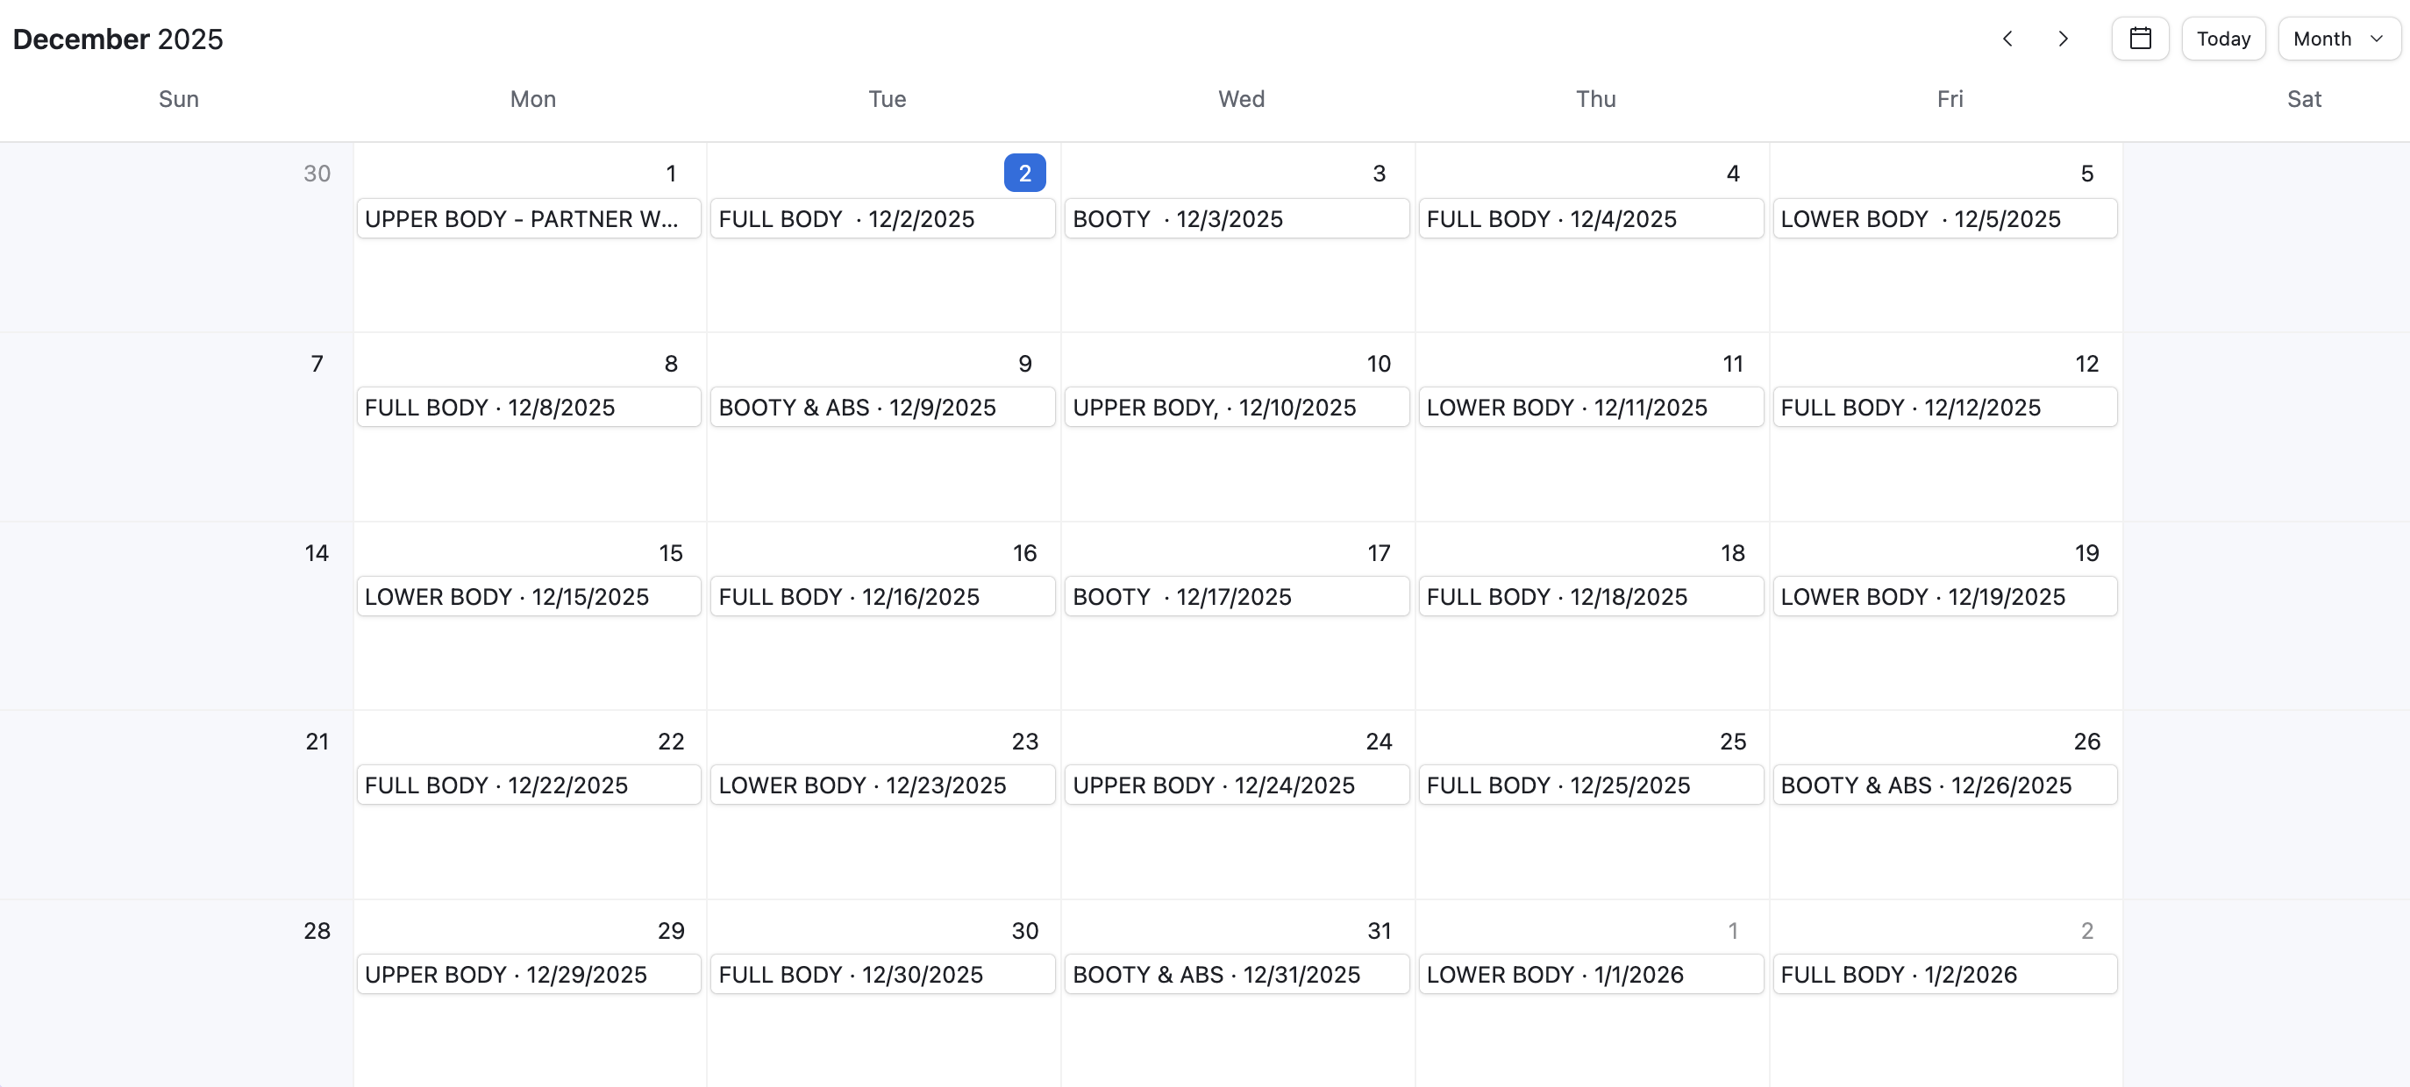Select the BOOTY & ABS event on 12/31/2025
2410x1087 pixels.
[1236, 974]
